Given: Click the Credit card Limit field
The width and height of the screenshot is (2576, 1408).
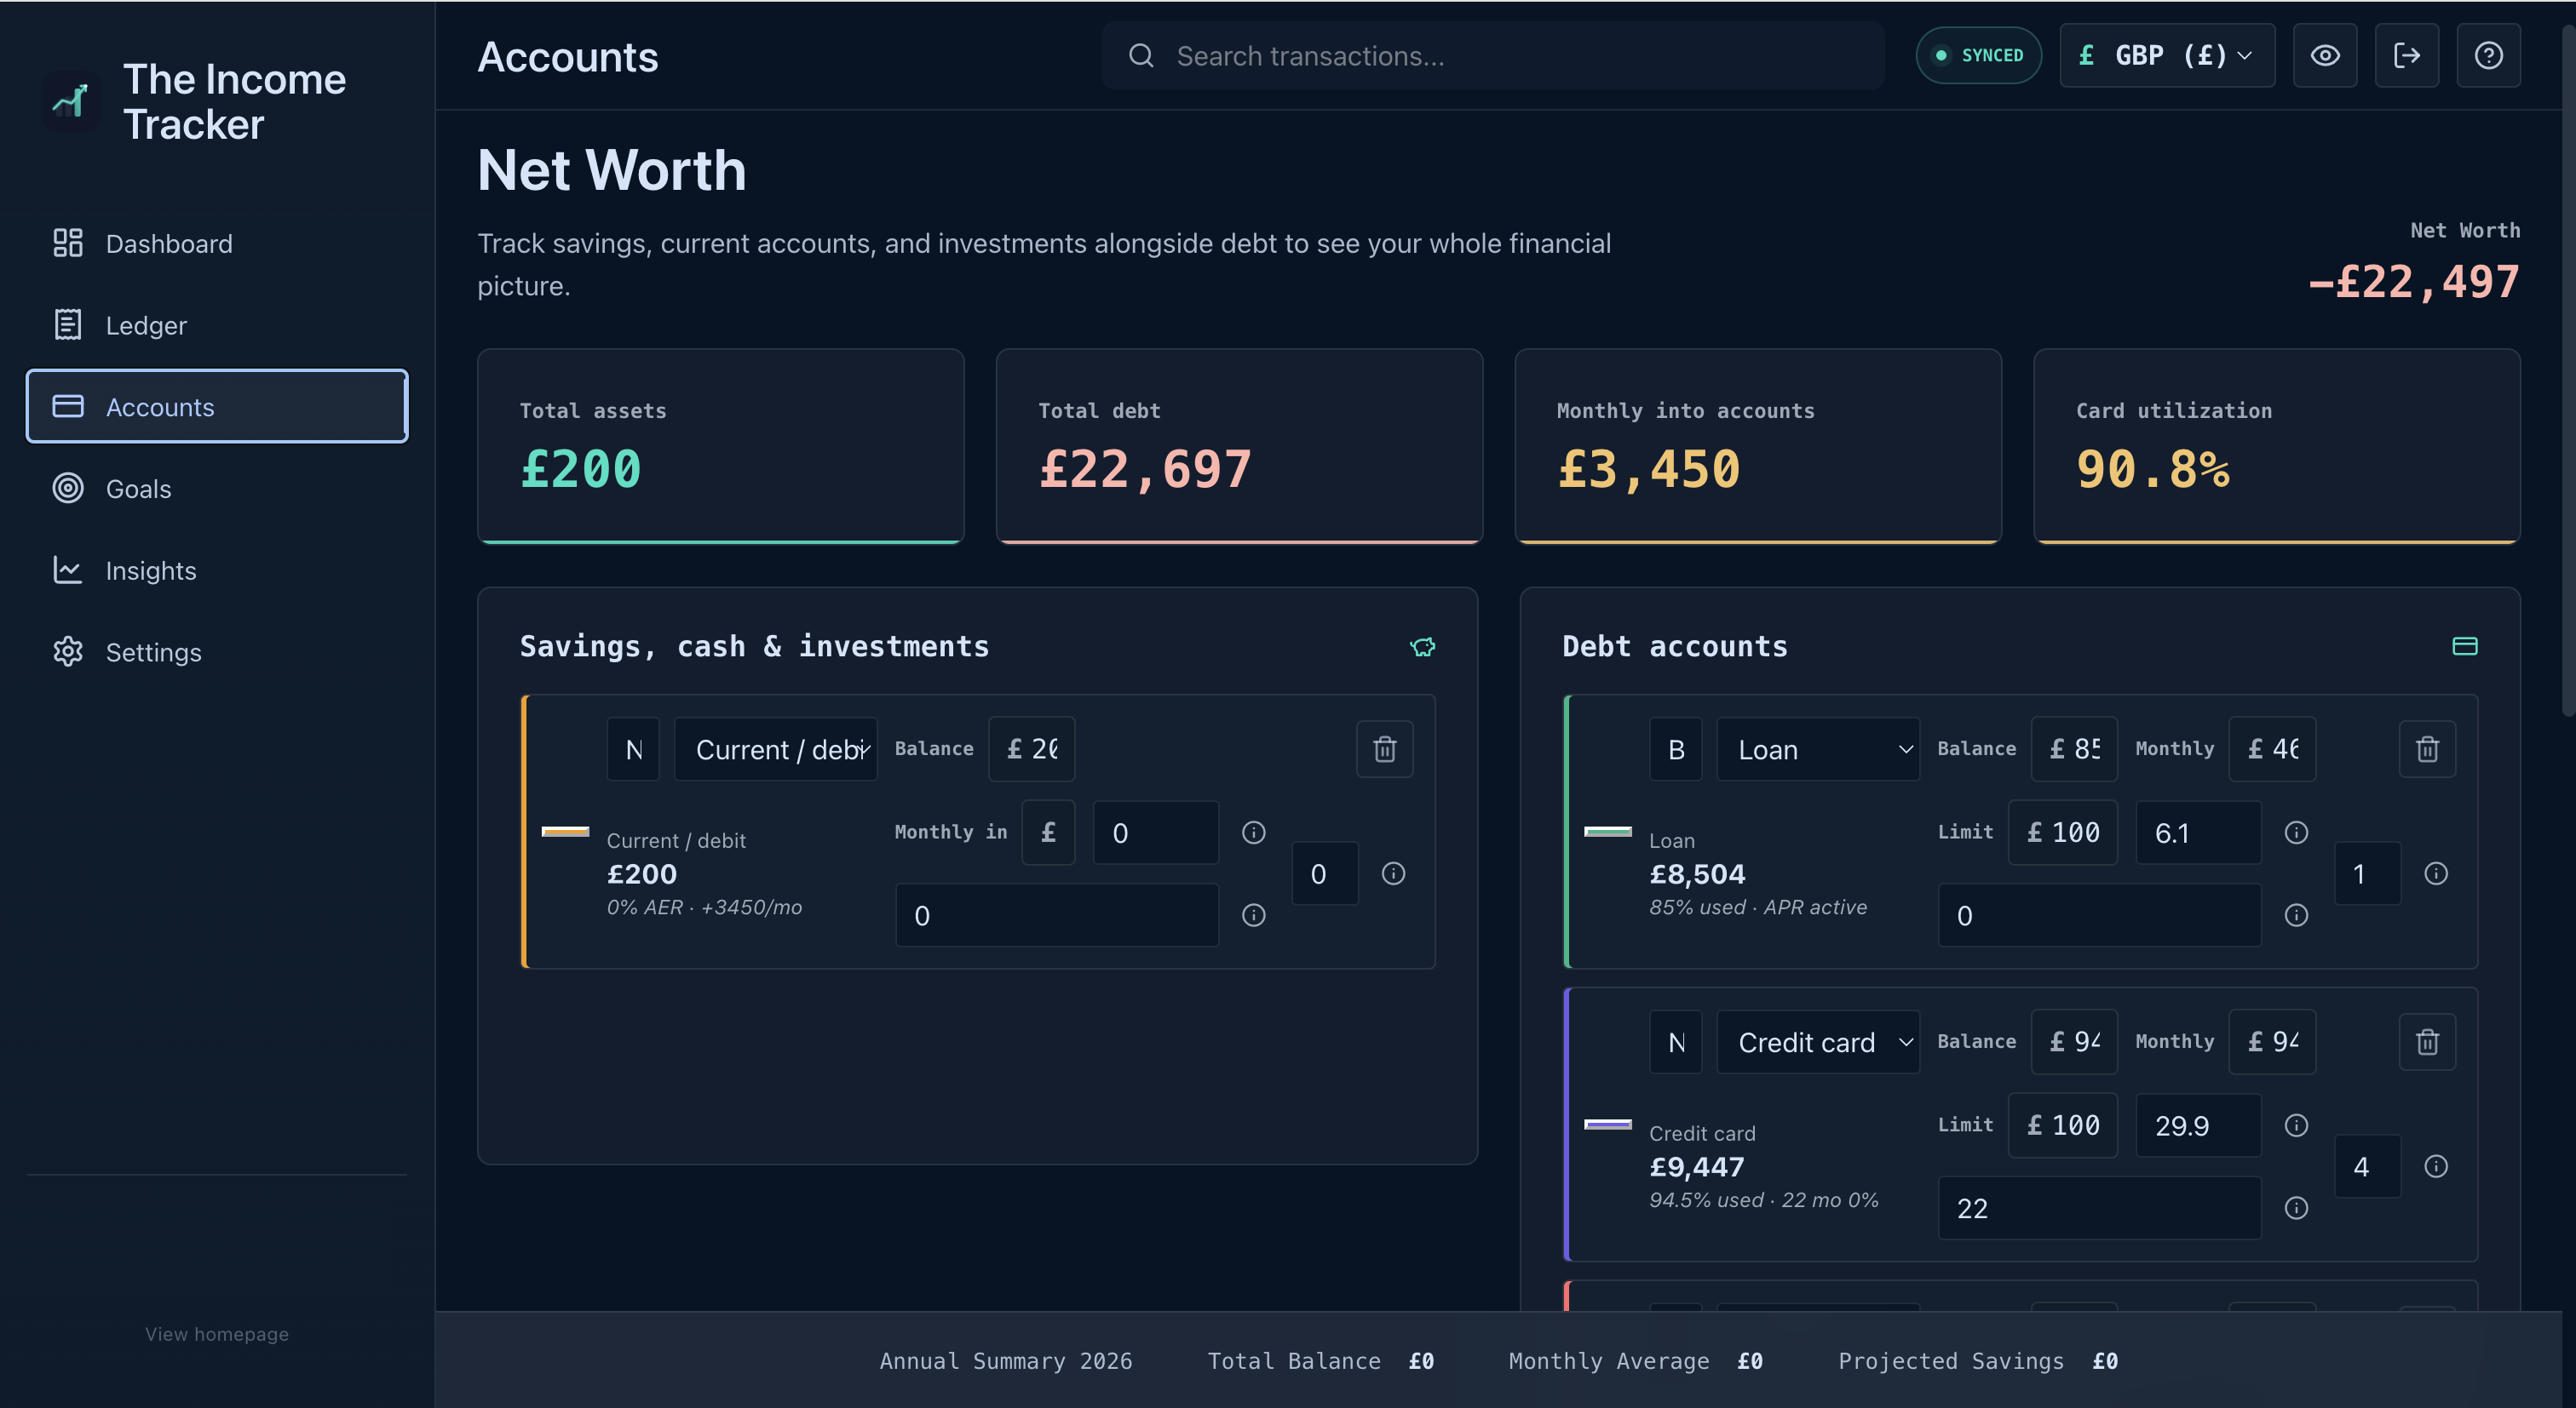Looking at the screenshot, I should (x=2062, y=1125).
